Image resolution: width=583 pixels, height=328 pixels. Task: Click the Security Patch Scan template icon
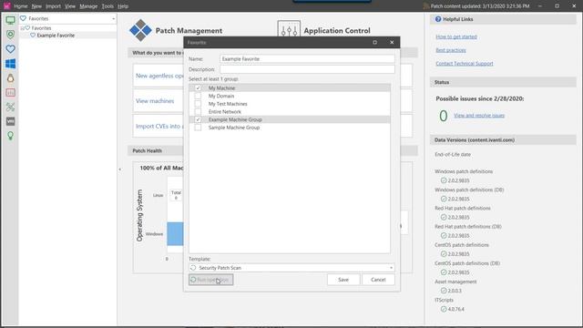(193, 268)
